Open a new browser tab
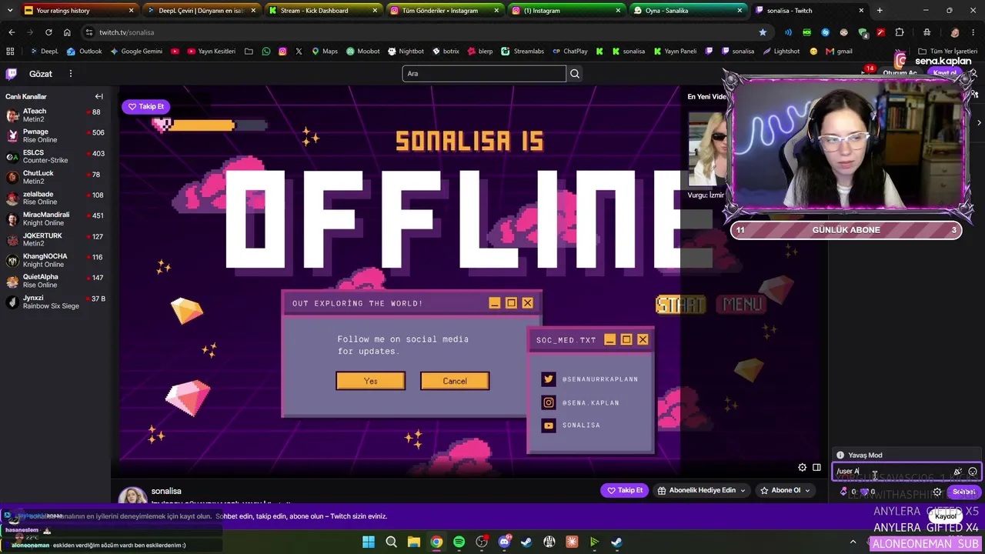The image size is (985, 554). click(x=880, y=11)
